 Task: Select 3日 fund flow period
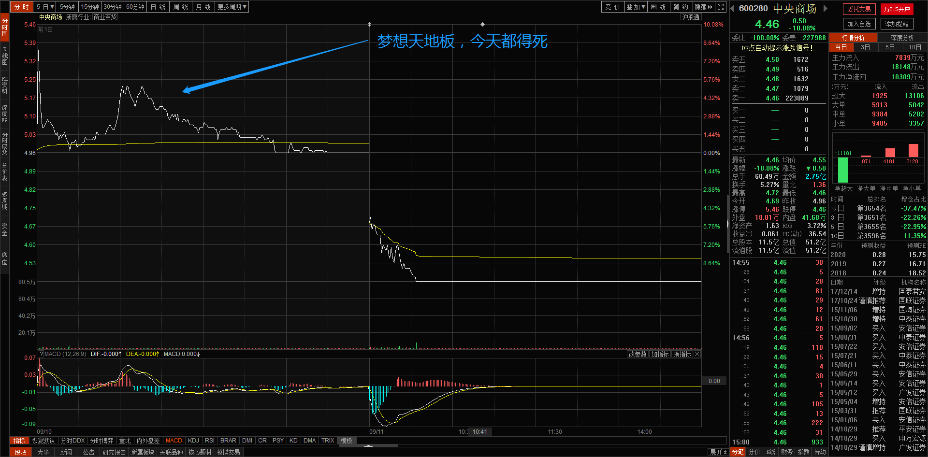coord(865,47)
